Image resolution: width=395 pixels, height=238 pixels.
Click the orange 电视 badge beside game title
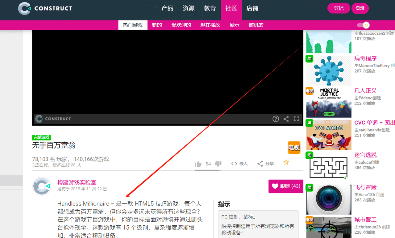point(294,148)
